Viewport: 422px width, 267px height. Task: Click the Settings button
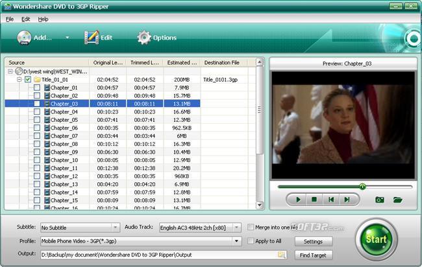tap(314, 242)
